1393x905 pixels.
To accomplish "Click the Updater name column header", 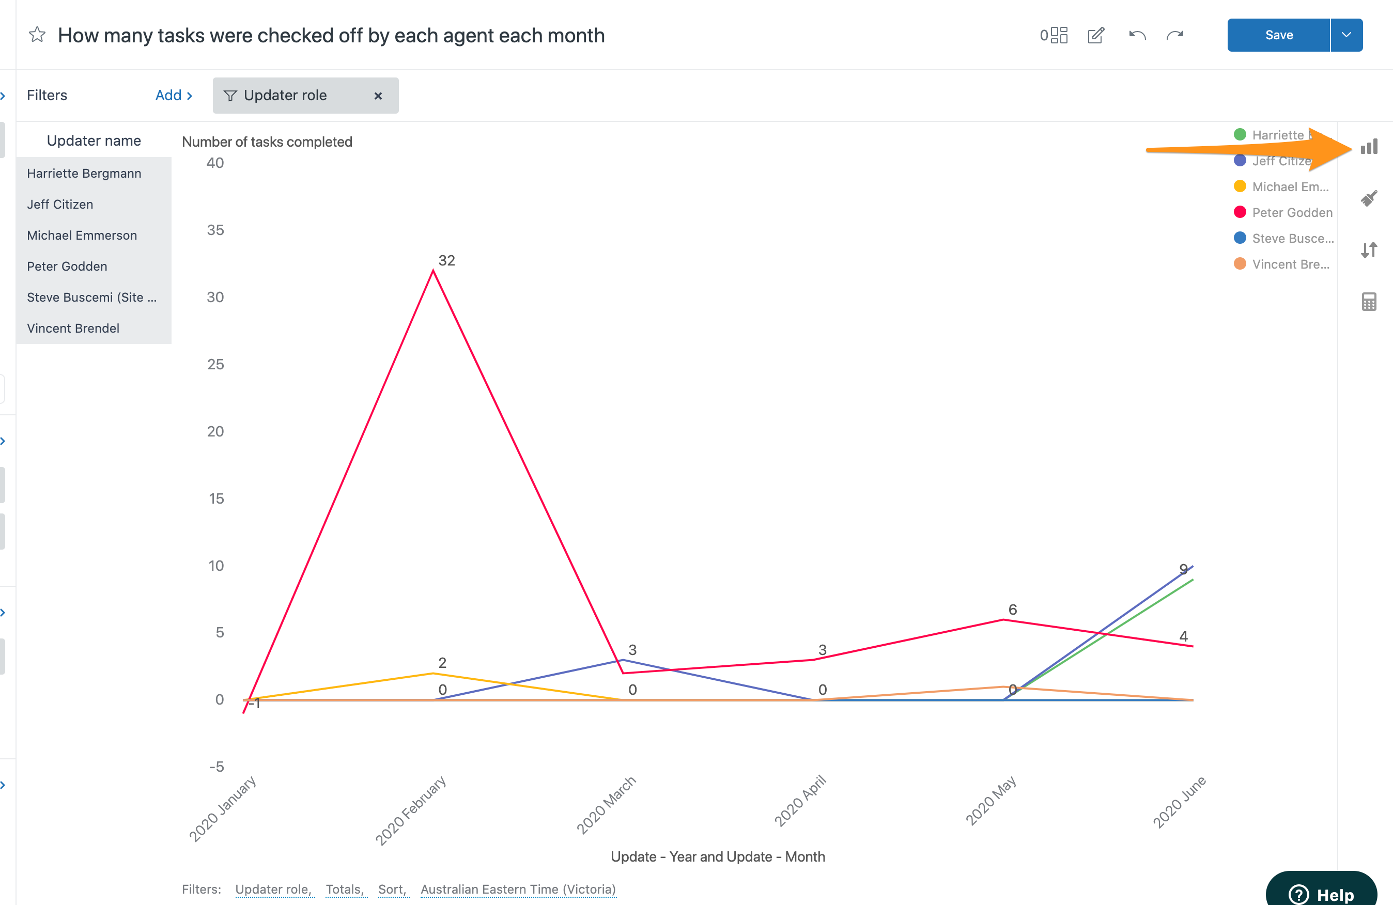I will pos(94,141).
